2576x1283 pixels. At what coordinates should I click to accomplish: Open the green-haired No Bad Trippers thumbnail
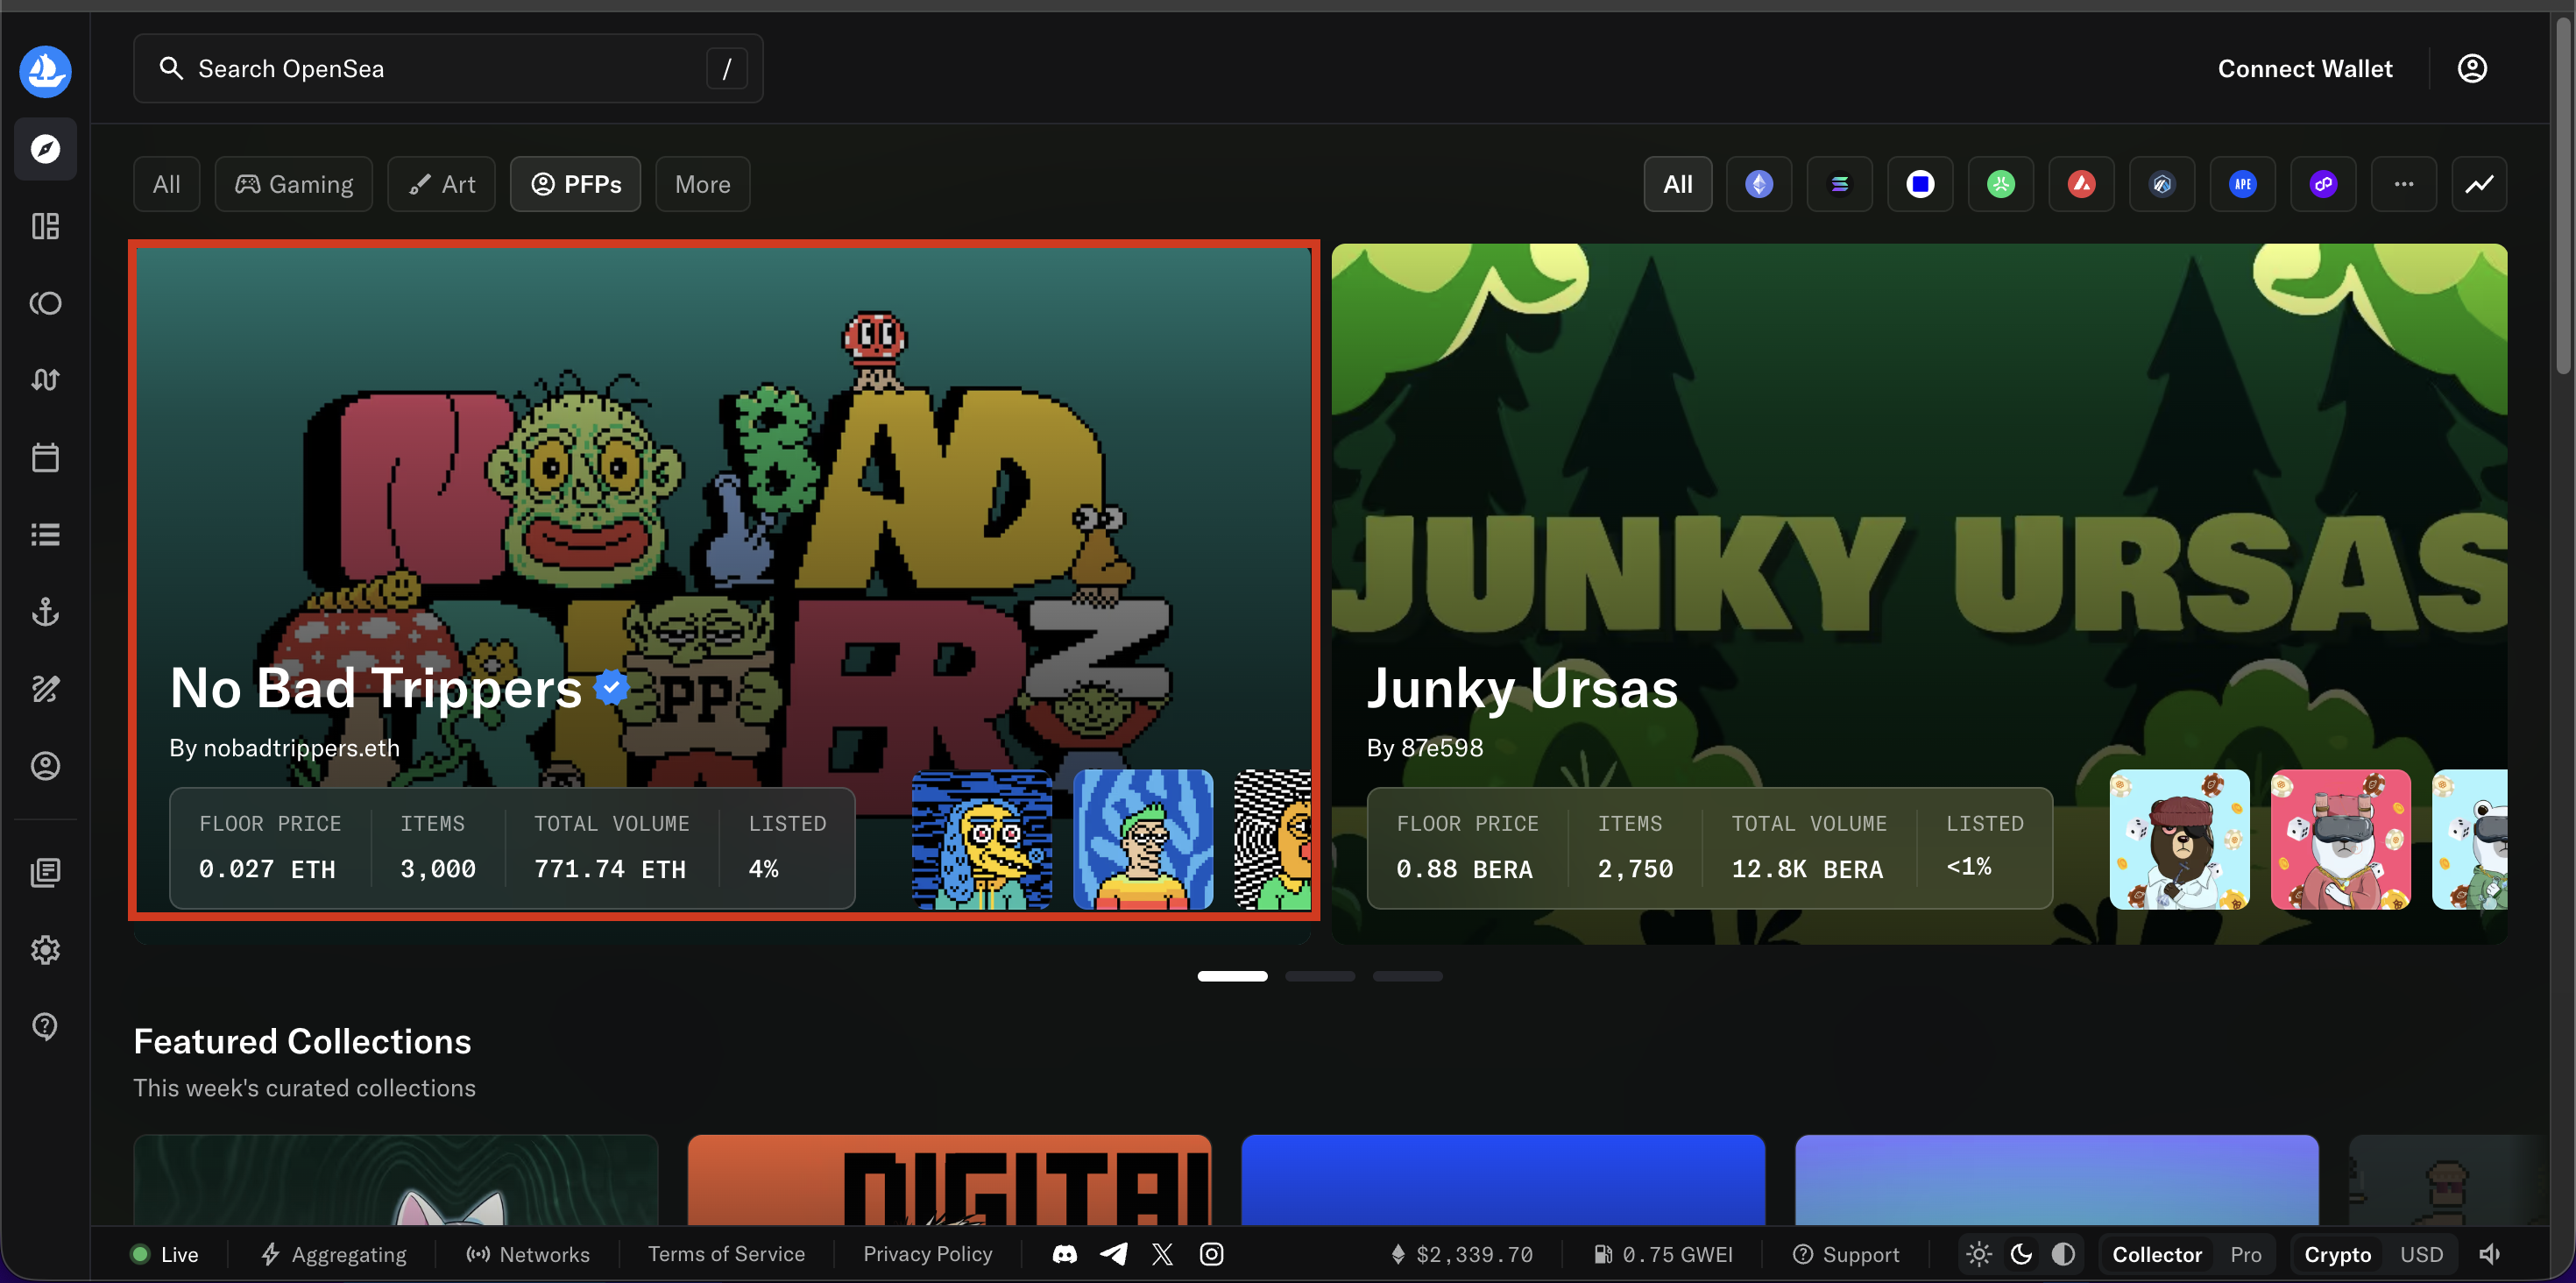[x=1143, y=839]
